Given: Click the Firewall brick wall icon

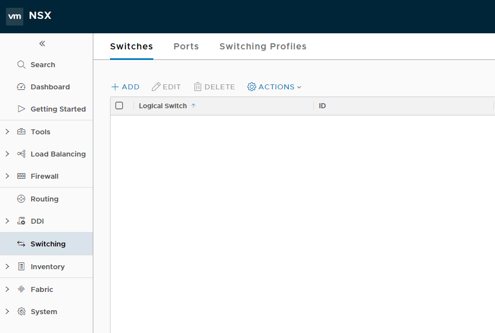Looking at the screenshot, I should [21, 176].
